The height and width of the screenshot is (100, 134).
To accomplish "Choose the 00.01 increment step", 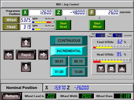I will pyautogui.click(x=59, y=61).
